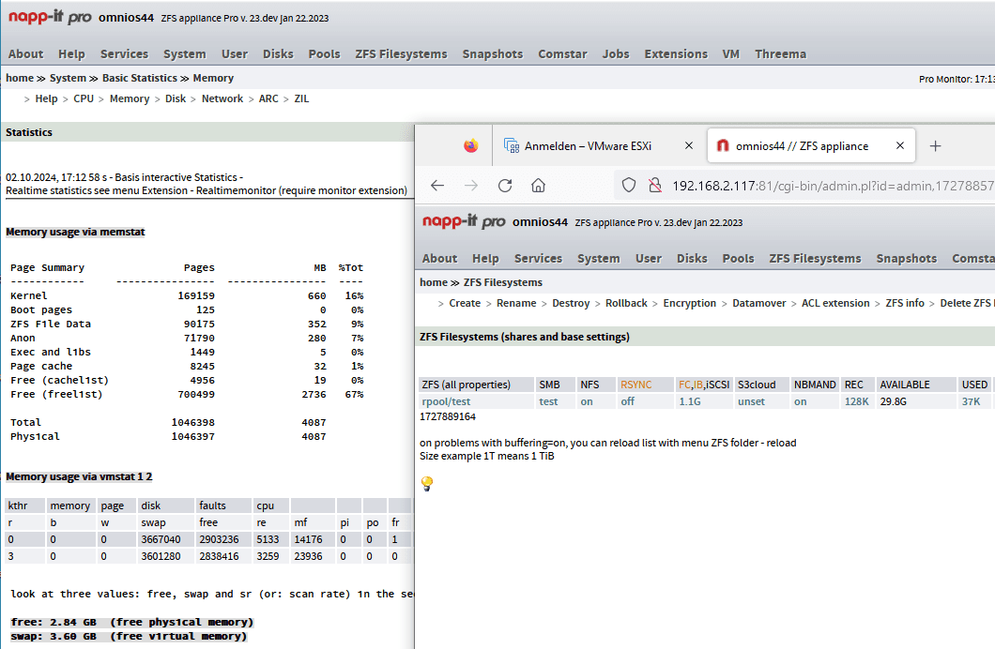Image resolution: width=995 pixels, height=649 pixels.
Task: Open User menu in back window
Action: tap(235, 53)
